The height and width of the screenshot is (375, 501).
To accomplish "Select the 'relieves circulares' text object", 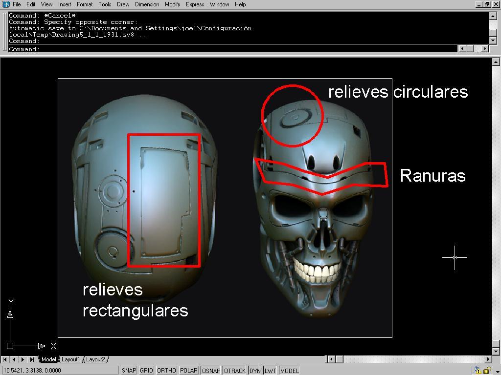I will [398, 91].
